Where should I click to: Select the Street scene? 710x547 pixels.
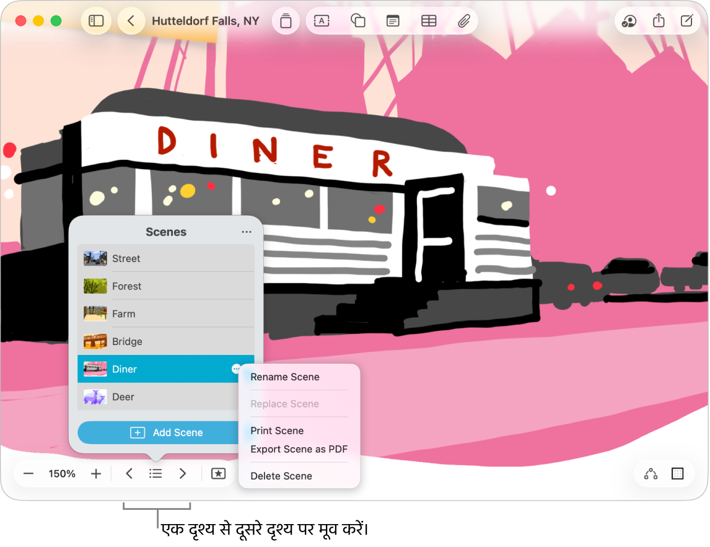click(x=165, y=258)
